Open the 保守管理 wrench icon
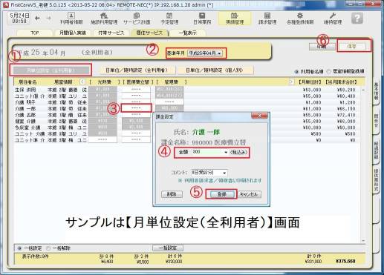This screenshot has height=275, width=384. point(333,16)
